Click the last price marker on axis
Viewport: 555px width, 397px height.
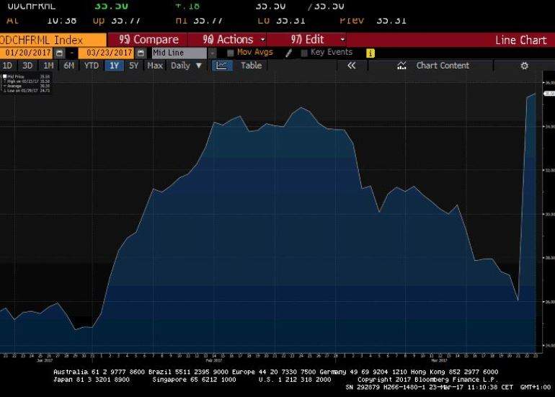549,94
